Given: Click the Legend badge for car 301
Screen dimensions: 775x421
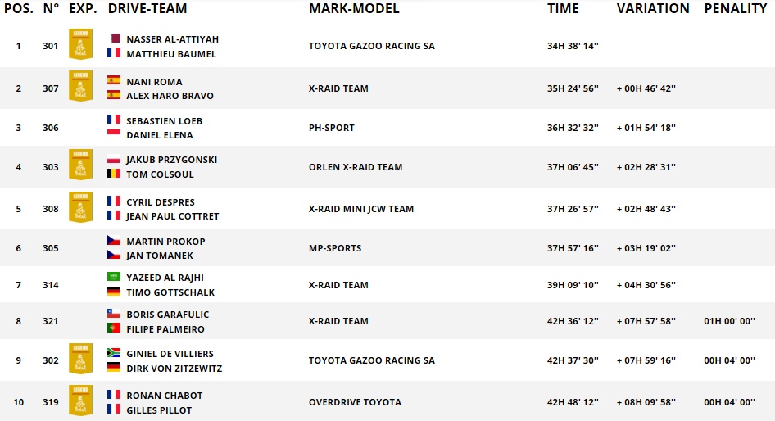Looking at the screenshot, I should tap(80, 45).
